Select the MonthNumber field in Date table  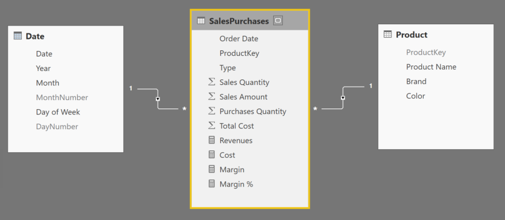62,98
